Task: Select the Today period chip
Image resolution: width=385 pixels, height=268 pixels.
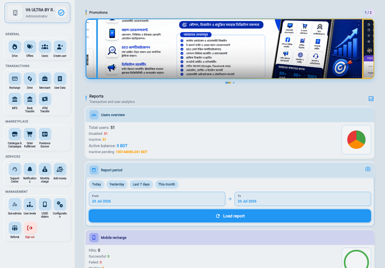Action: click(97, 184)
